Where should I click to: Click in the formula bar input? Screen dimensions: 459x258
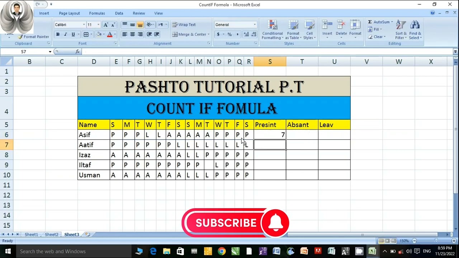(x=267, y=52)
